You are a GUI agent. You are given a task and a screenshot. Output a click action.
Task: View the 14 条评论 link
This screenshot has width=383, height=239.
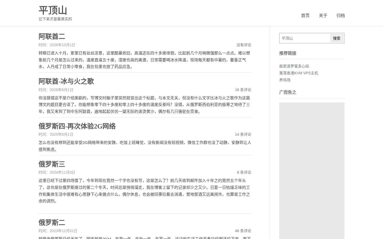[x=243, y=134]
